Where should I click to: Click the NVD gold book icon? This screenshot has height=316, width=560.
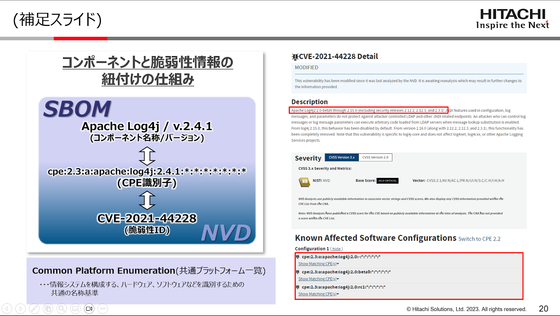[x=304, y=182]
